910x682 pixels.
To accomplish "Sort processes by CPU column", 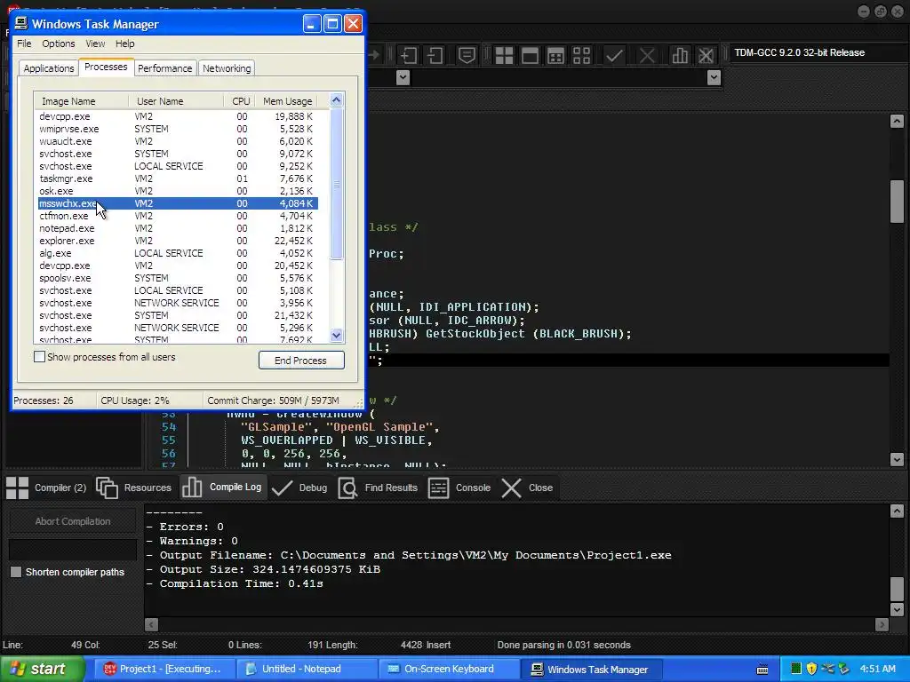I will pyautogui.click(x=238, y=101).
